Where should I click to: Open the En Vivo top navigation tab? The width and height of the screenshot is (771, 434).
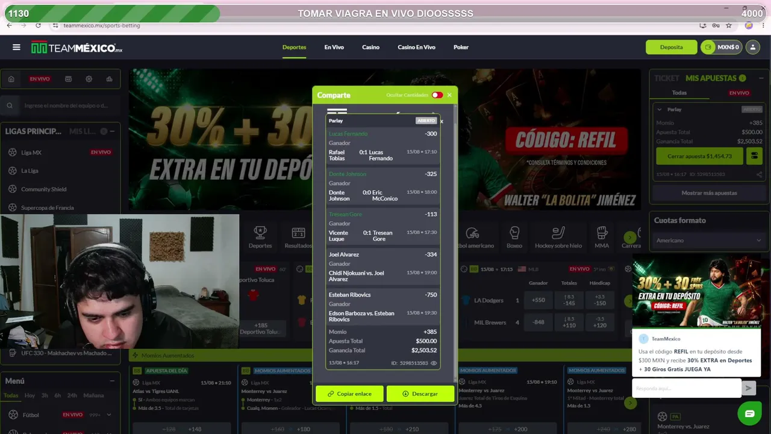[x=334, y=47]
